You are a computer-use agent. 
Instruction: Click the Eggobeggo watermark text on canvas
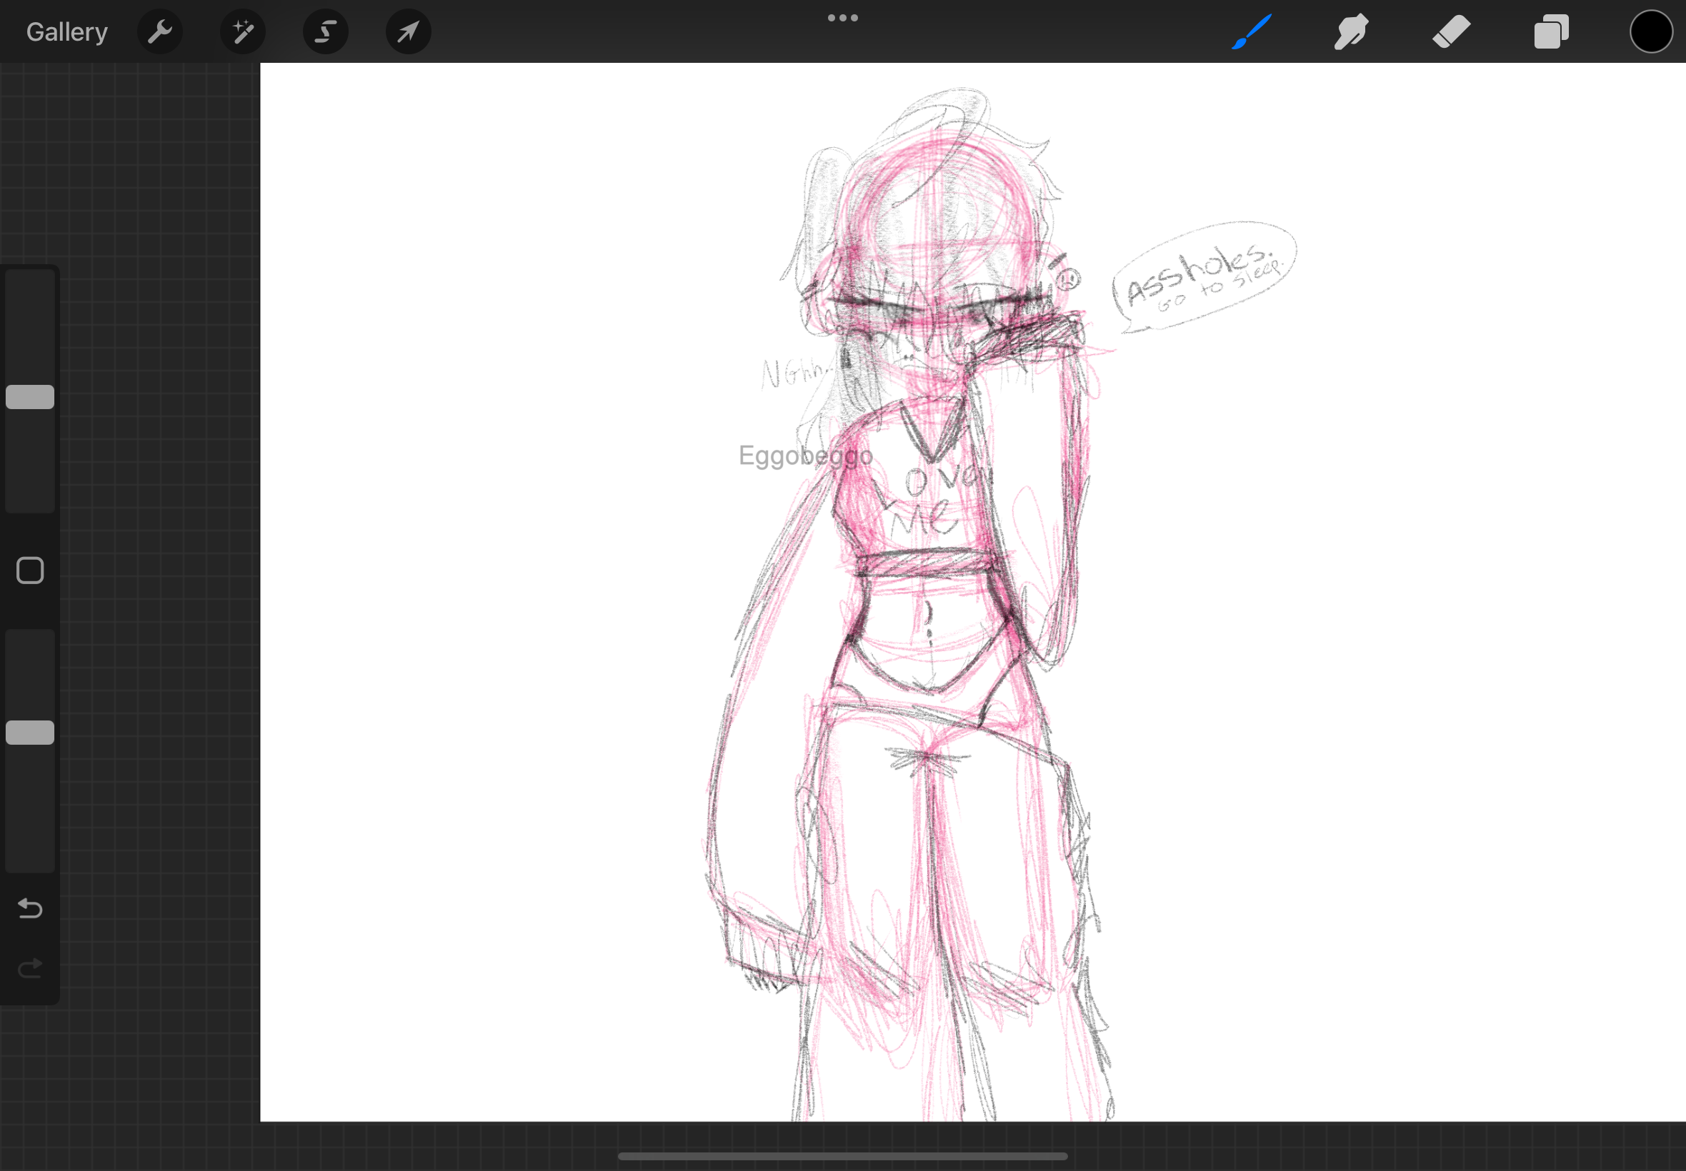(x=805, y=456)
